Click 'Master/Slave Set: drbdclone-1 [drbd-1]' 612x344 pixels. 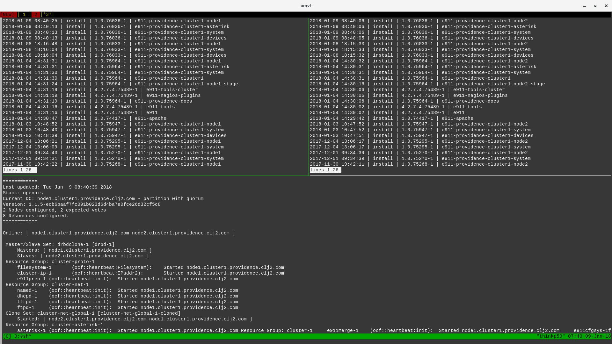click(x=60, y=245)
